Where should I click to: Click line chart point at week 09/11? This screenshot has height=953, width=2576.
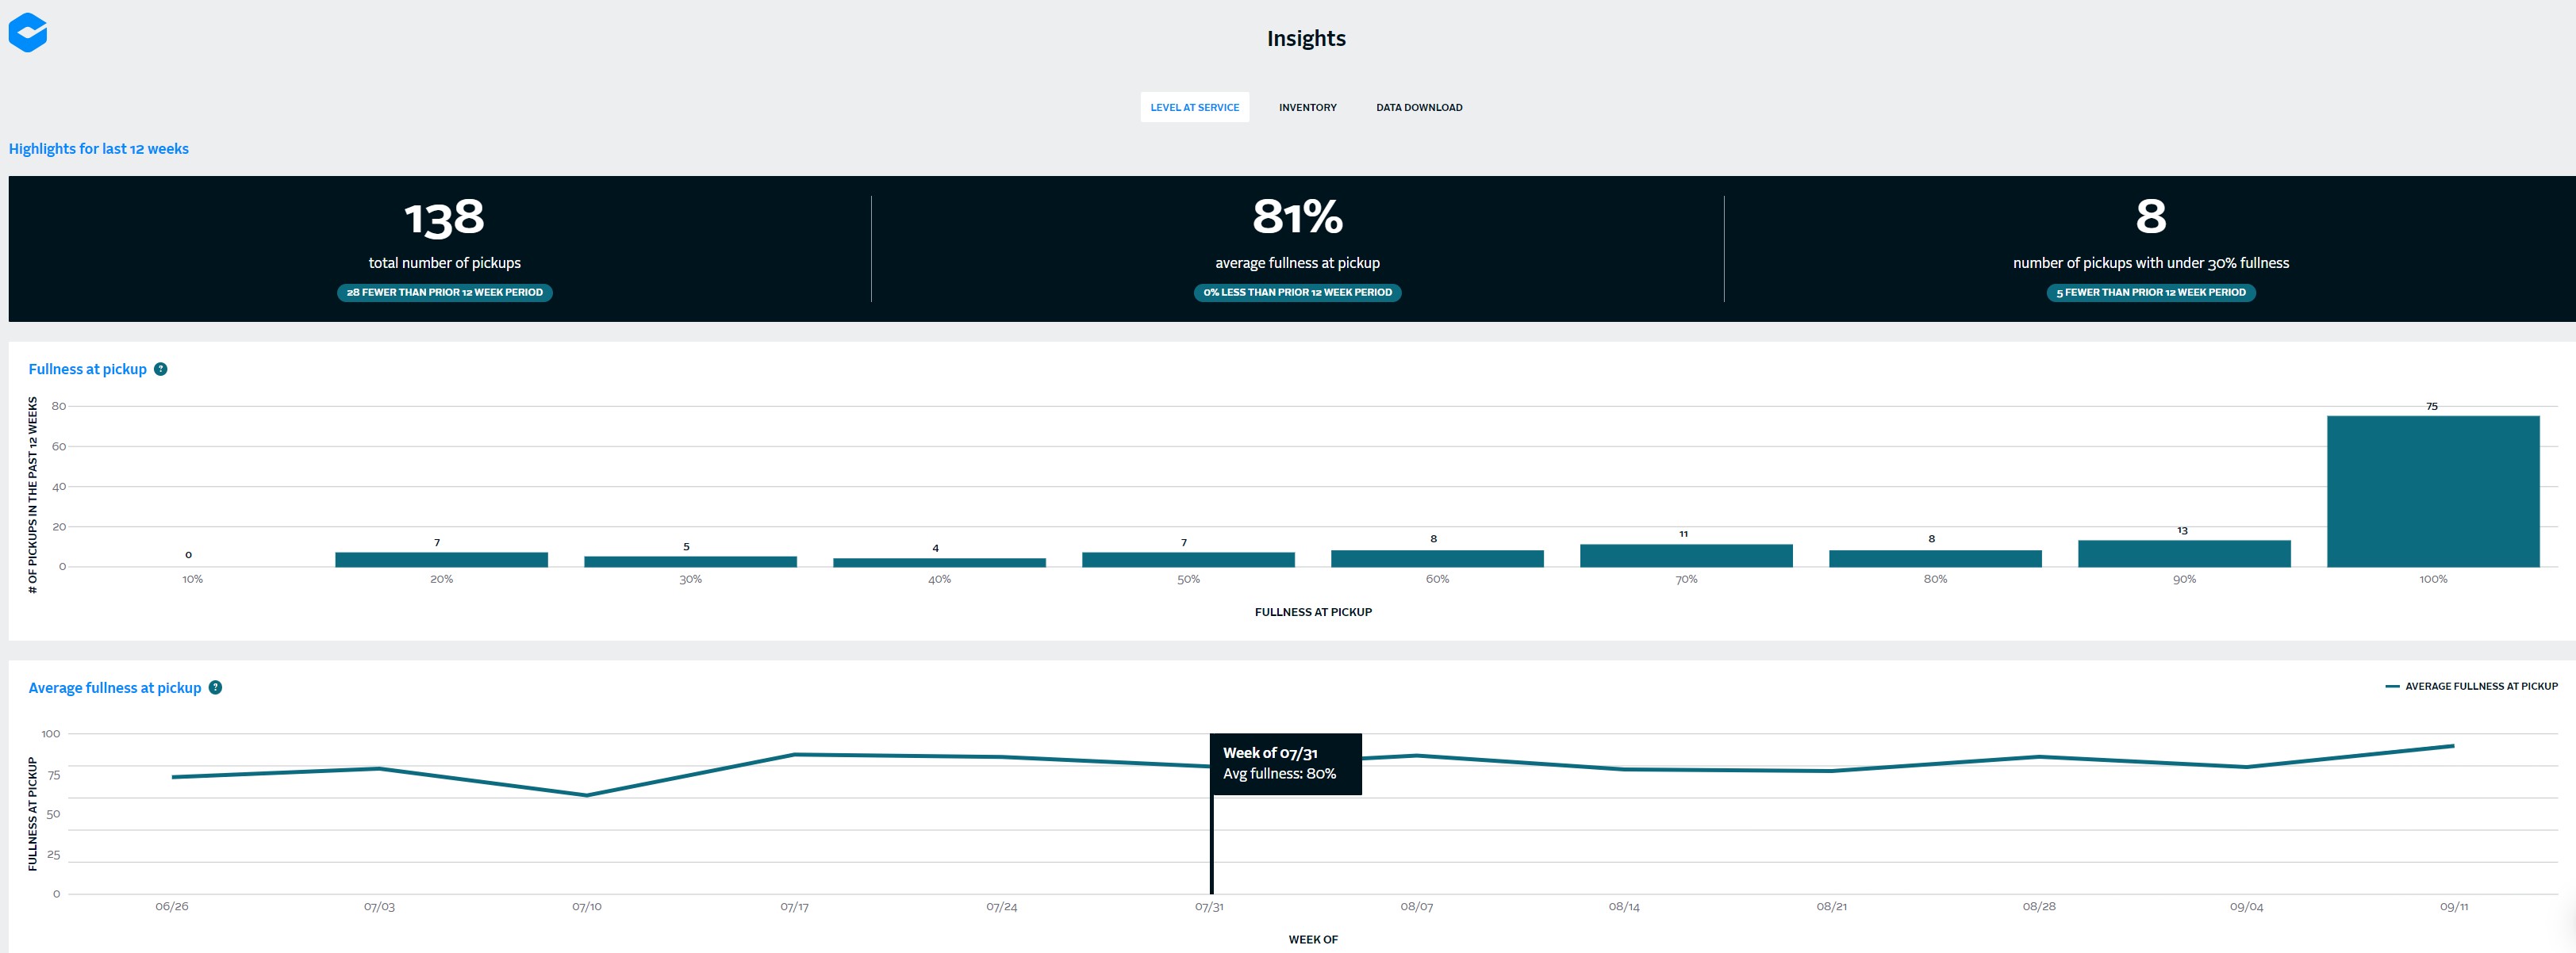click(2453, 745)
